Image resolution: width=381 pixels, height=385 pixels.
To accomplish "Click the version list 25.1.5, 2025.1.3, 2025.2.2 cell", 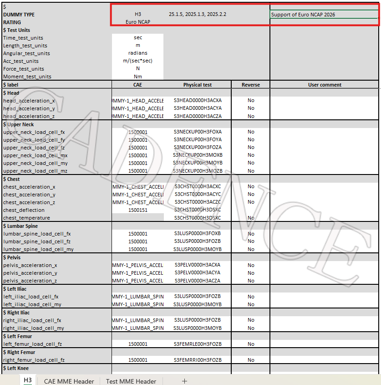I will (198, 14).
